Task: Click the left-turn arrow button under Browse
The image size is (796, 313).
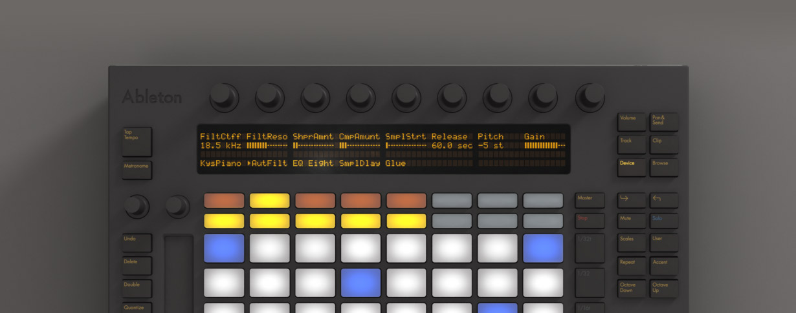Action: (x=664, y=200)
